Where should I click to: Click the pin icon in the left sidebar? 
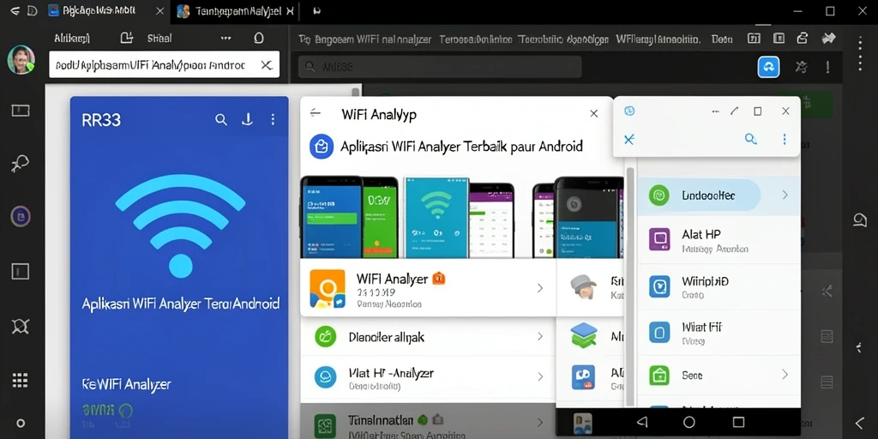point(21,164)
